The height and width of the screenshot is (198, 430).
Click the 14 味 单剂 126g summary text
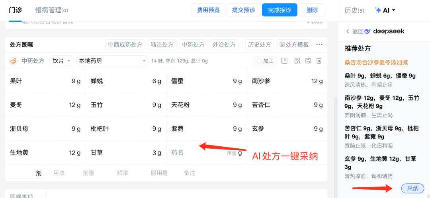click(179, 61)
